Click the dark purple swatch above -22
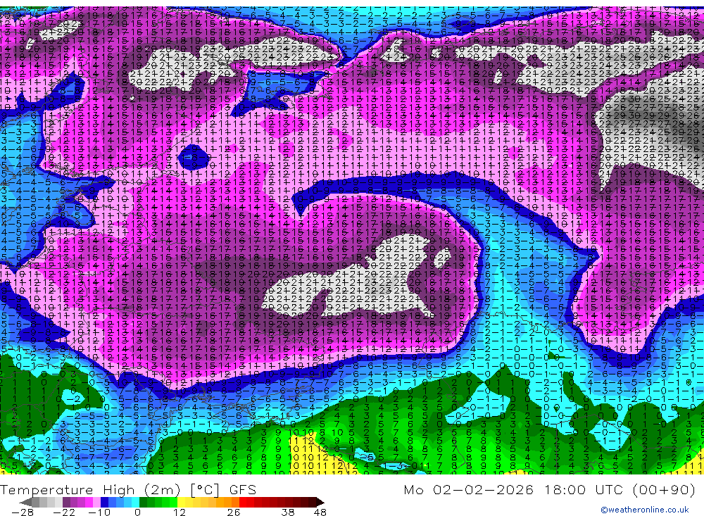This screenshot has width=704, height=516. [x=66, y=502]
